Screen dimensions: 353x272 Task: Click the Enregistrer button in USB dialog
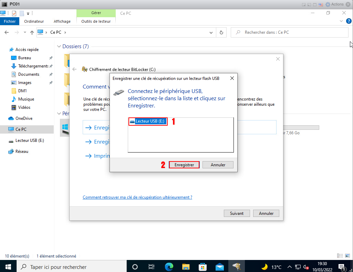click(x=184, y=165)
